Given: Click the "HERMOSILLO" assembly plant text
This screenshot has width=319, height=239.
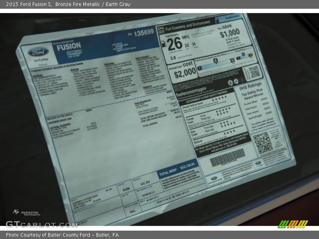Looking at the screenshot, I should click(x=148, y=194).
